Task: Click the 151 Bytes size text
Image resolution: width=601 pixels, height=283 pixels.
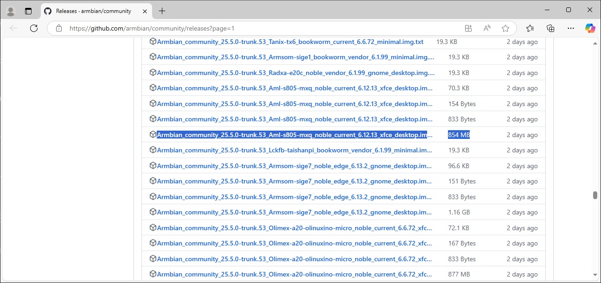Action: click(462, 181)
